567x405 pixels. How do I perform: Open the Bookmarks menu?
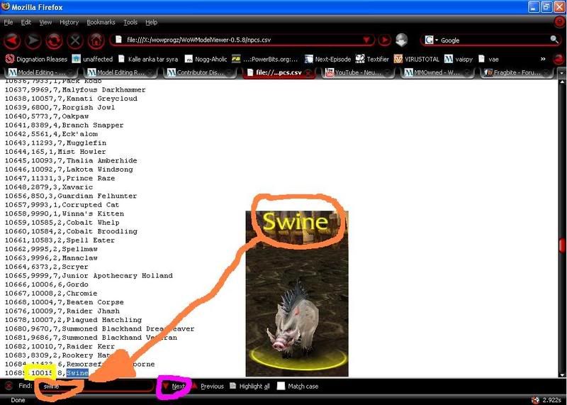[101, 23]
